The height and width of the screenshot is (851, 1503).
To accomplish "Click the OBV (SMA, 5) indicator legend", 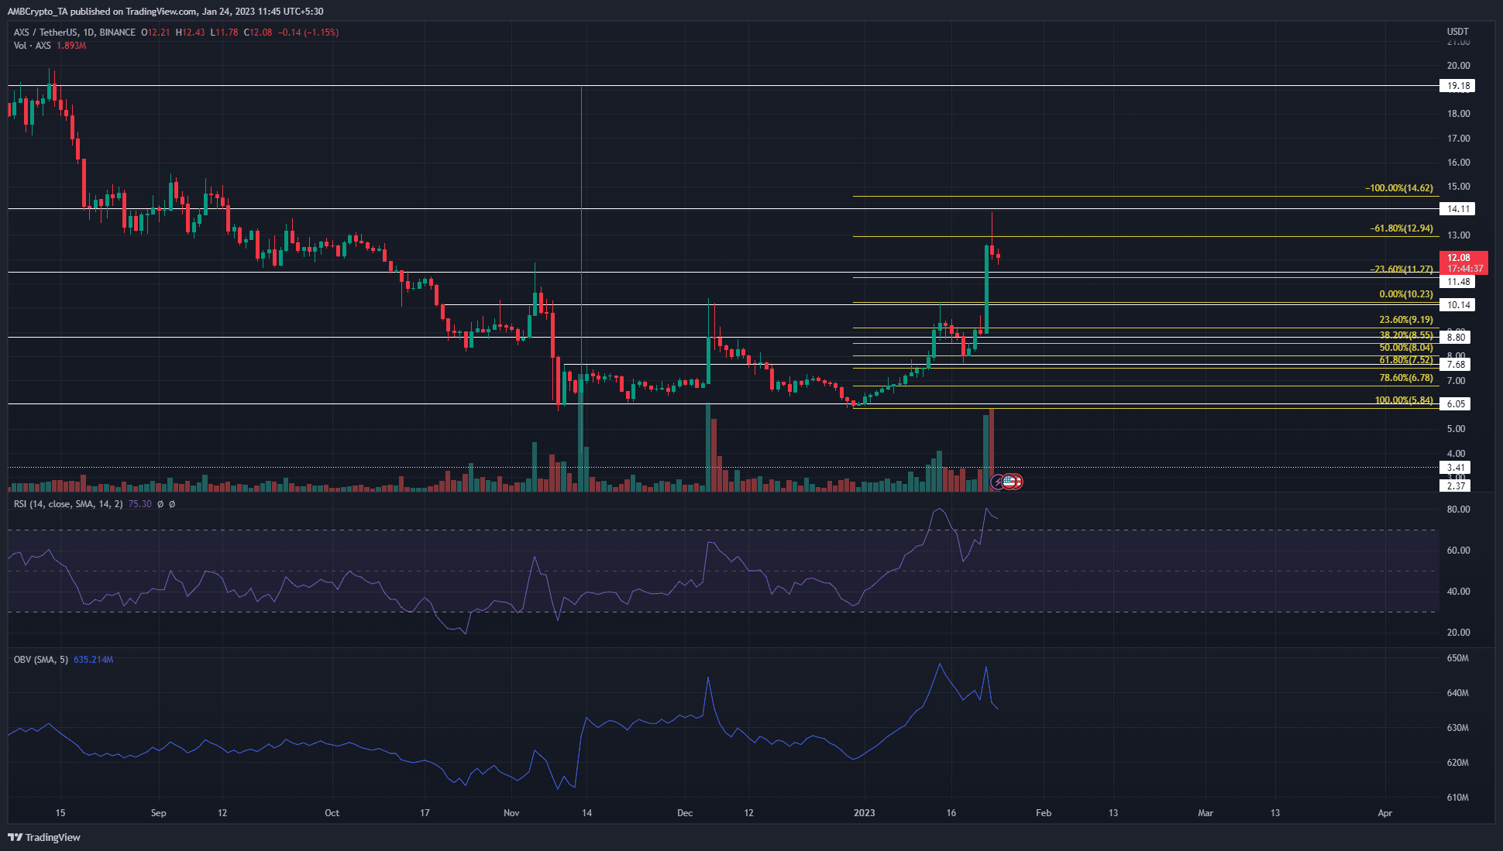I will (x=41, y=660).
